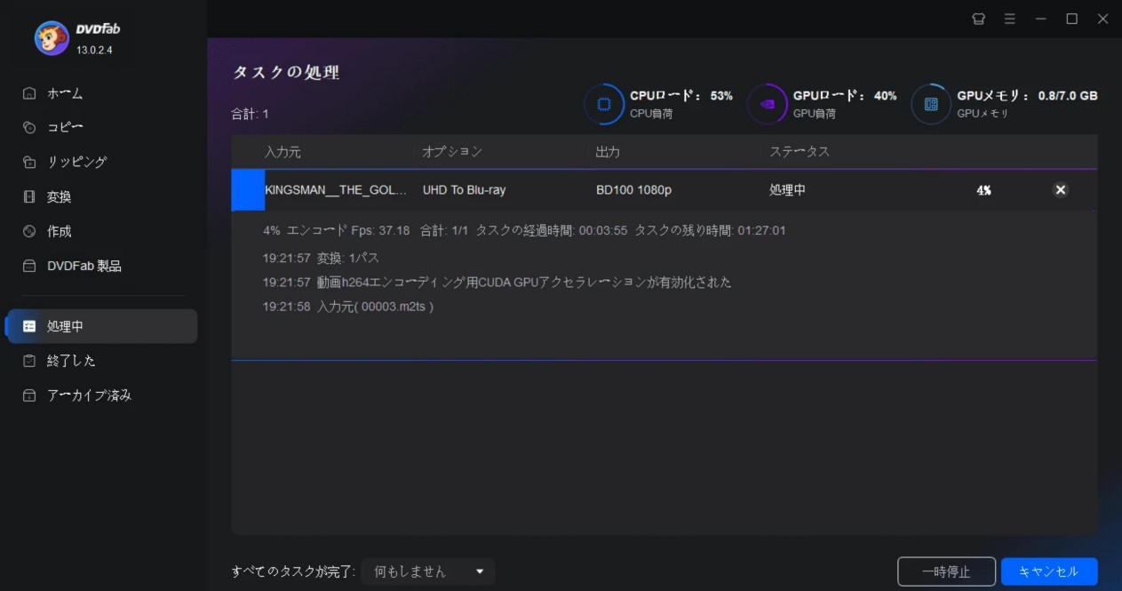Click the Finished tasks icon in sidebar
1122x591 pixels.
tap(29, 361)
